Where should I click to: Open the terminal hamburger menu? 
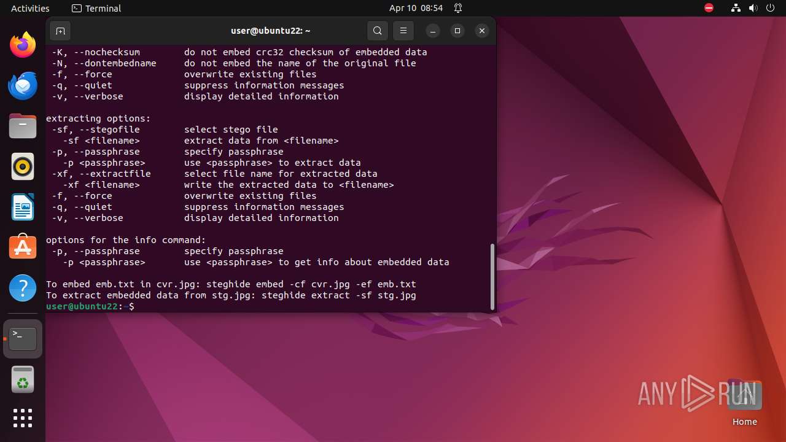click(403, 31)
